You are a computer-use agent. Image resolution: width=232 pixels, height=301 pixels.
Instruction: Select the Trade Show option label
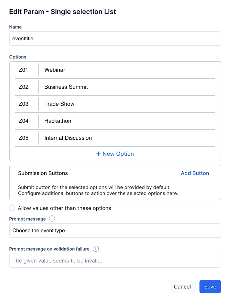point(59,104)
